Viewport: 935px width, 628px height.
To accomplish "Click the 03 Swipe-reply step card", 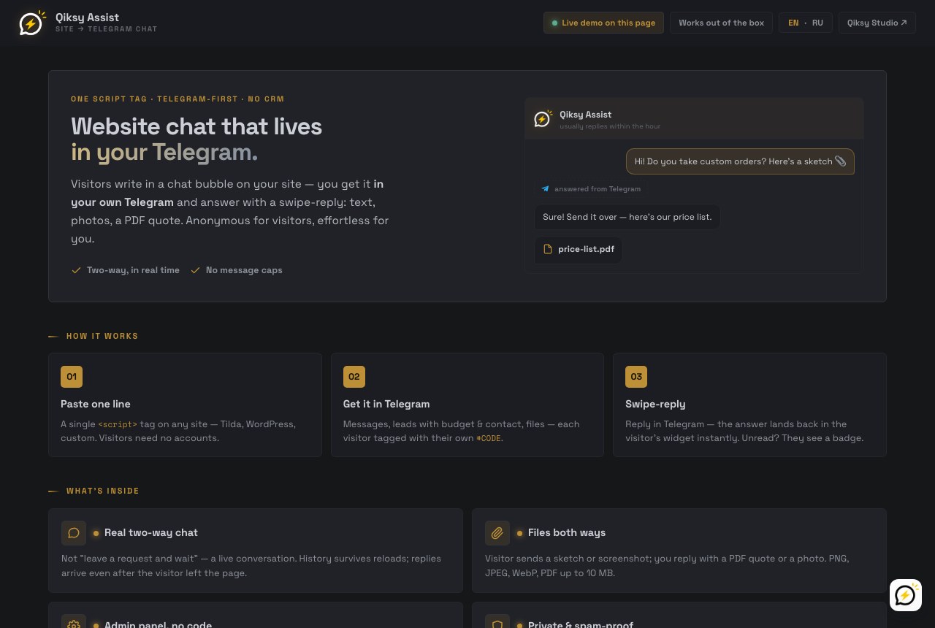I will 749,405.
